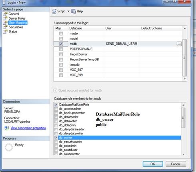Click the database list scroll-down arrow
Image resolution: width=196 pixels, height=172 pixels.
click(x=185, y=79)
